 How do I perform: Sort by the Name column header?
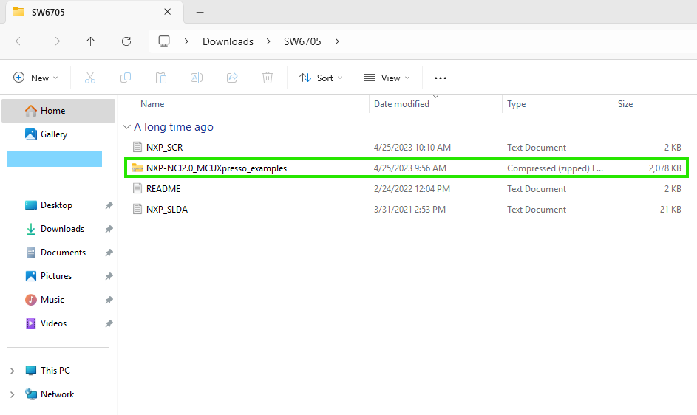click(152, 104)
